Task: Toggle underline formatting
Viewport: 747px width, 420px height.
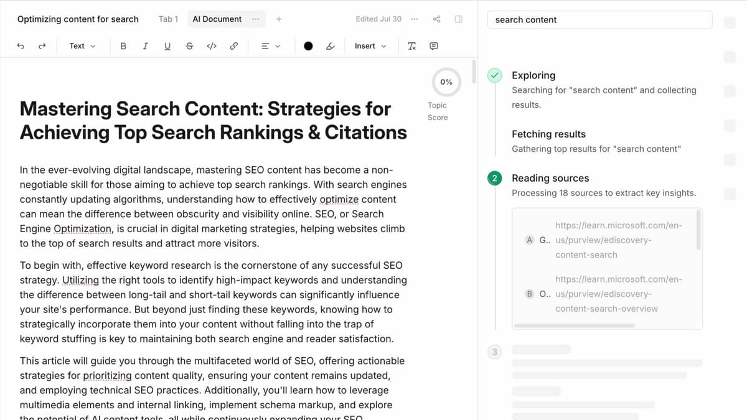Action: 167,46
